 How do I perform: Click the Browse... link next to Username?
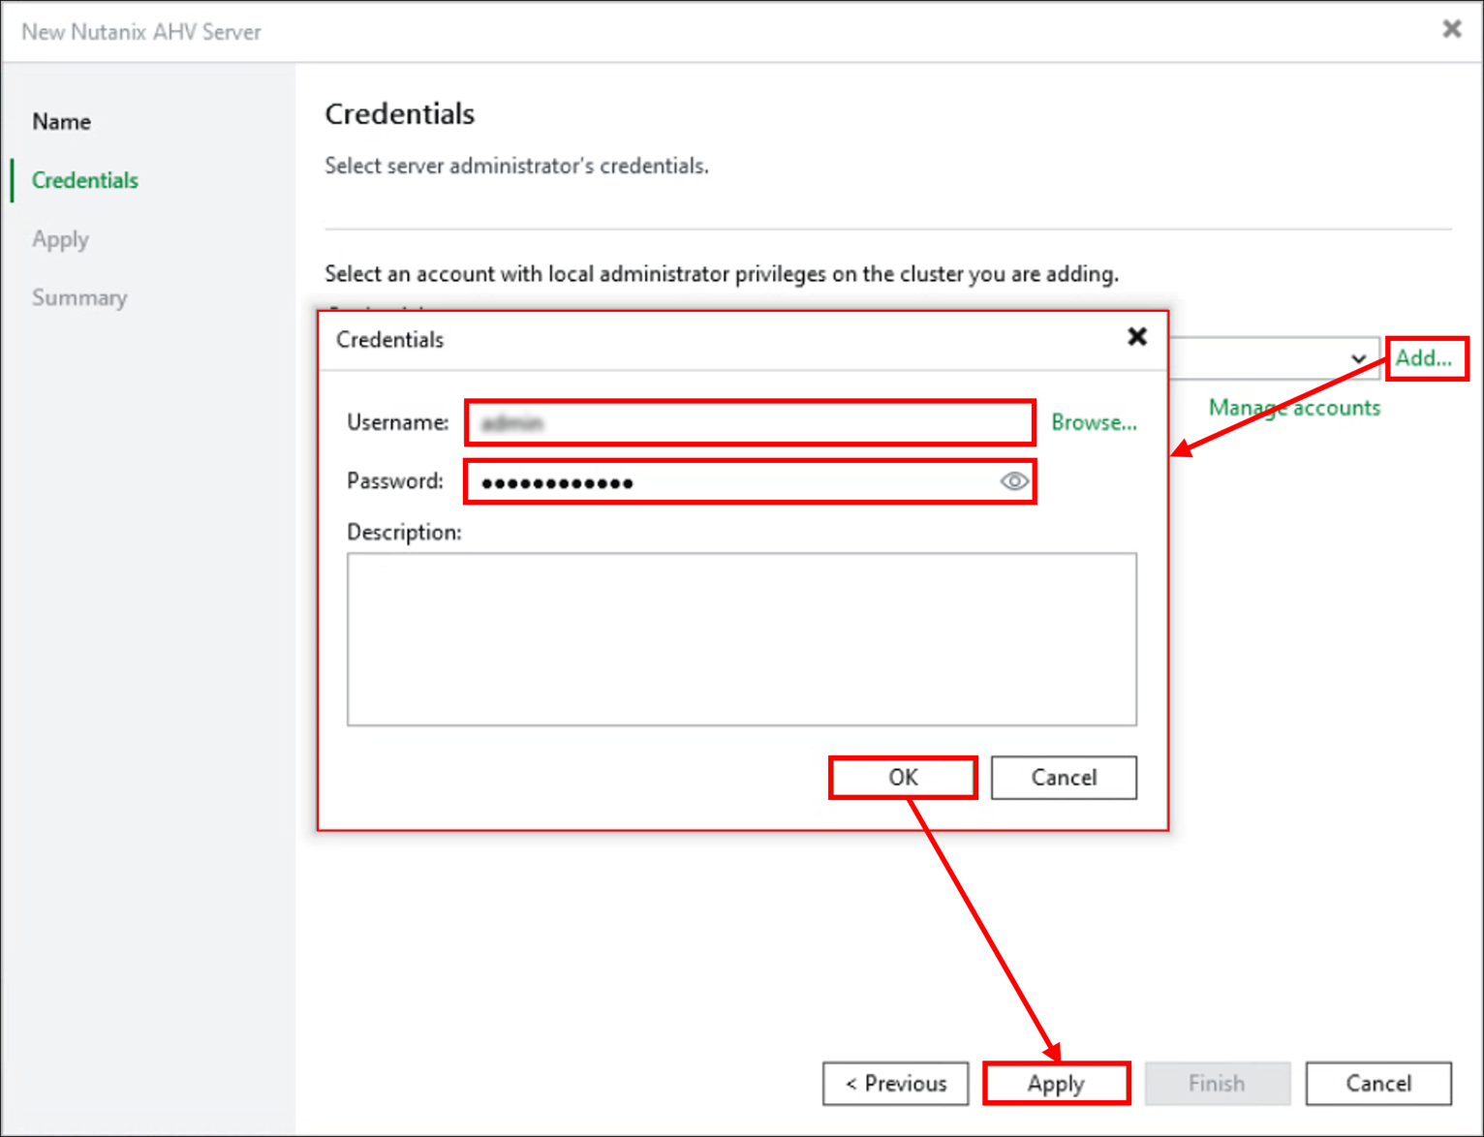coord(1095,422)
